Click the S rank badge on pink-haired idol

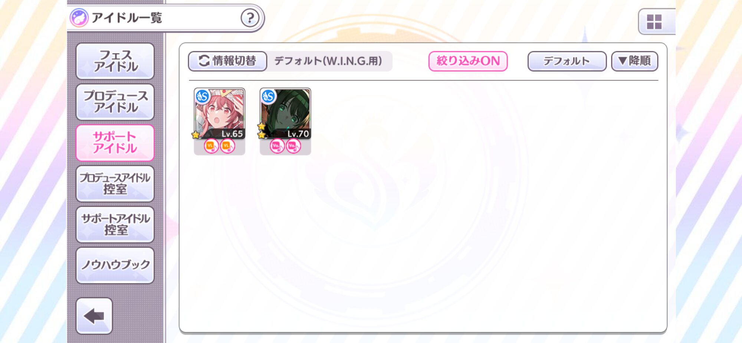pyautogui.click(x=203, y=97)
